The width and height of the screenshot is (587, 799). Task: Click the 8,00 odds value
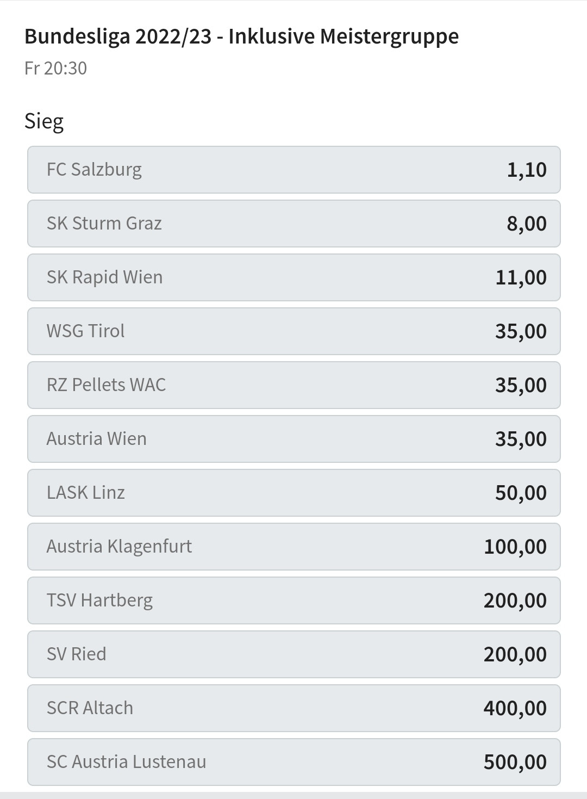pos(526,224)
